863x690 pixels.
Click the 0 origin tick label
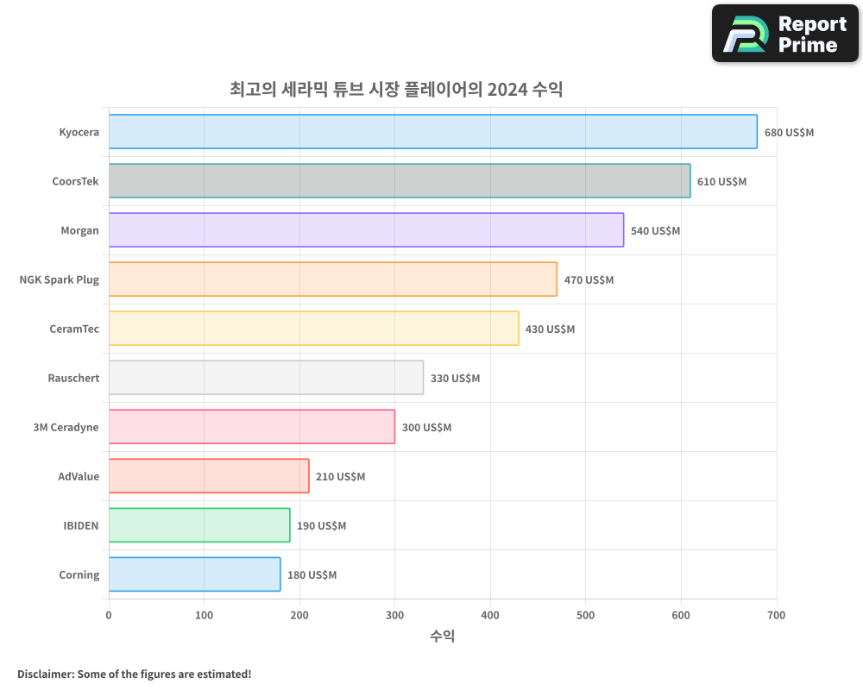click(109, 615)
